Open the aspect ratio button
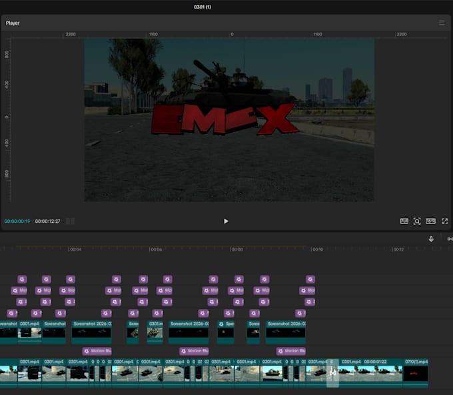The image size is (453, 395). (430, 221)
